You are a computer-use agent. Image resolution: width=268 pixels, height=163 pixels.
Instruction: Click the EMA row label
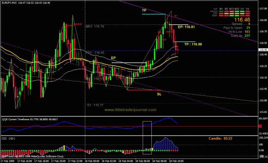pyautogui.click(x=215, y=15)
